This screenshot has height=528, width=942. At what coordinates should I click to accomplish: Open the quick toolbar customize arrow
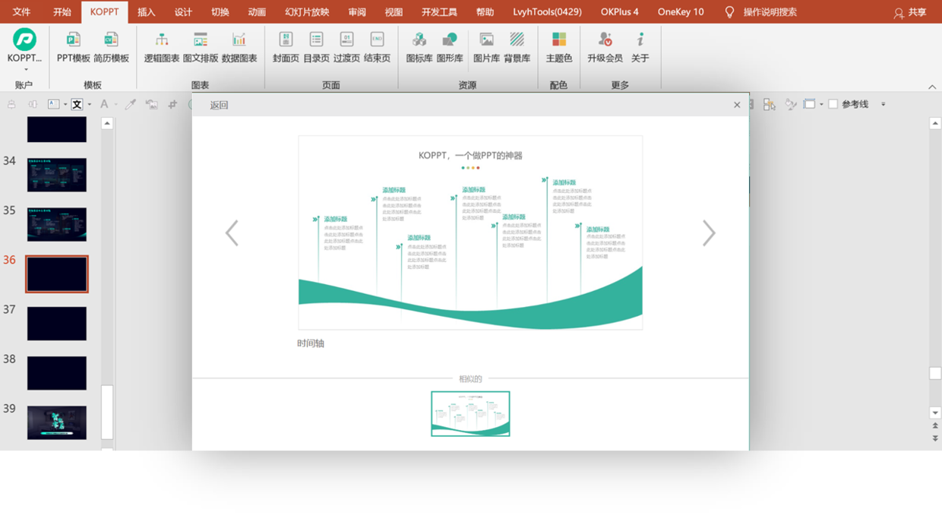point(884,104)
